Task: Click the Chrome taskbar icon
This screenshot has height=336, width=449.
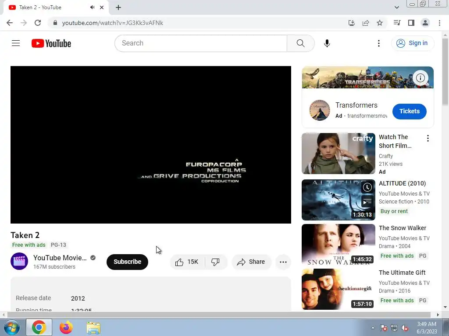Action: [x=39, y=327]
